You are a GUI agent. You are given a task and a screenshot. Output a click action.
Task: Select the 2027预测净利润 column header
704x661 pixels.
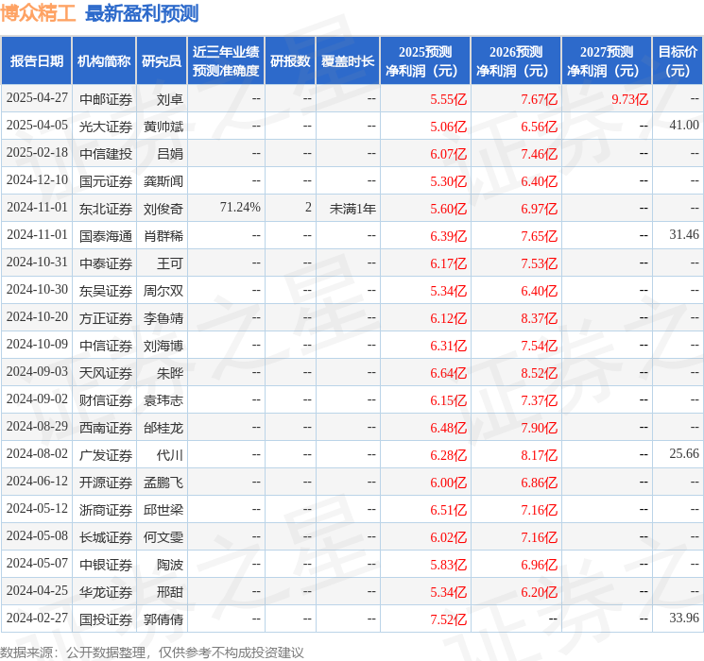coord(607,61)
